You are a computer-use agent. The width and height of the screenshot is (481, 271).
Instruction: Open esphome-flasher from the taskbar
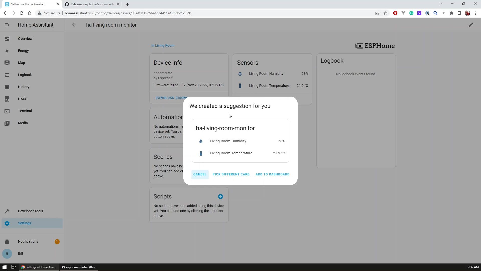click(x=80, y=267)
